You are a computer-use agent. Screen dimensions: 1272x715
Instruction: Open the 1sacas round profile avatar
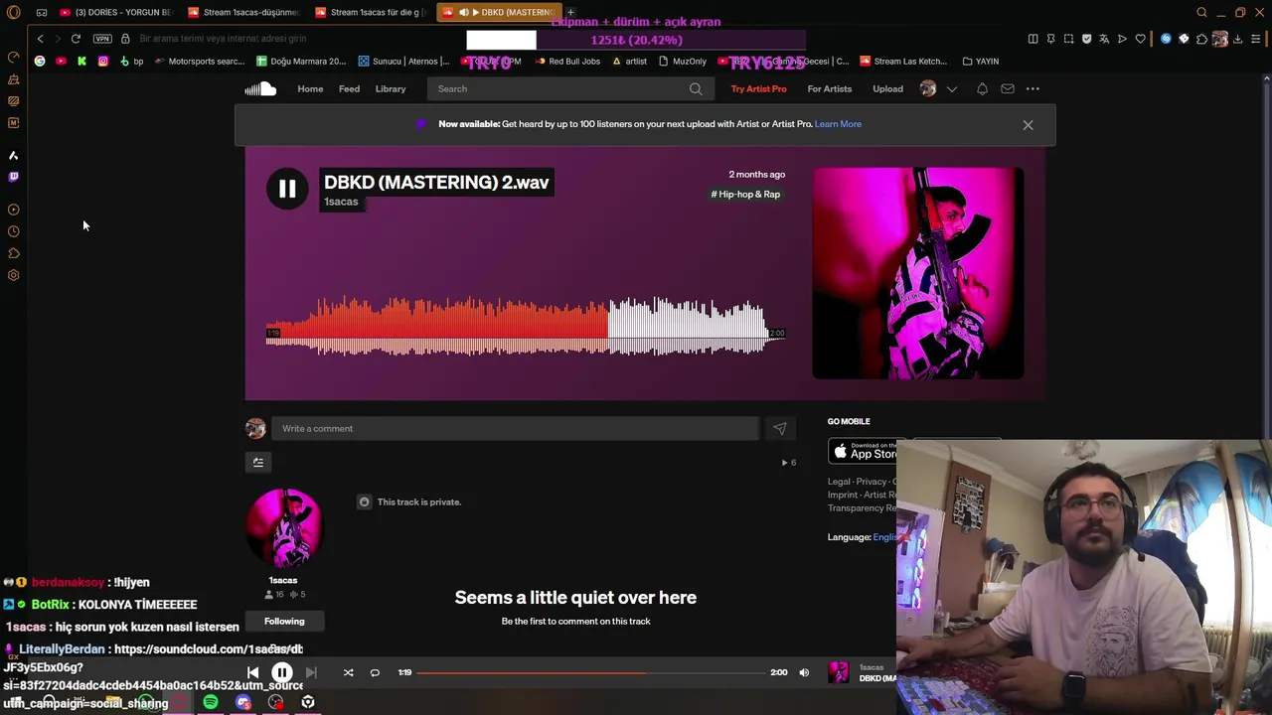point(283,528)
